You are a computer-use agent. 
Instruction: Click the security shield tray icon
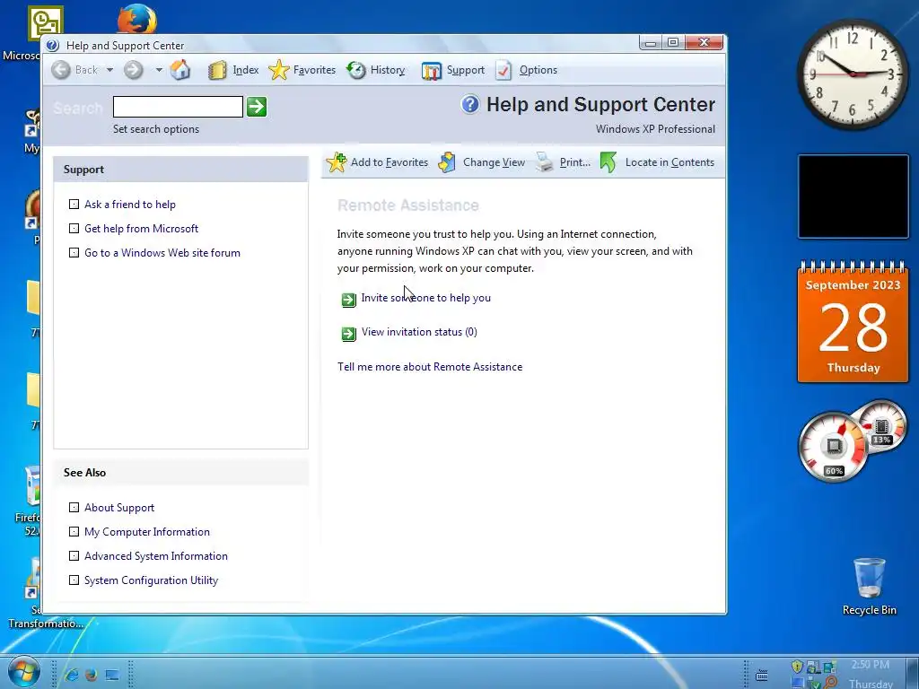797,667
